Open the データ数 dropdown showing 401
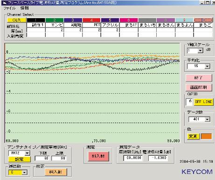The image size is (215, 180). [207, 119]
